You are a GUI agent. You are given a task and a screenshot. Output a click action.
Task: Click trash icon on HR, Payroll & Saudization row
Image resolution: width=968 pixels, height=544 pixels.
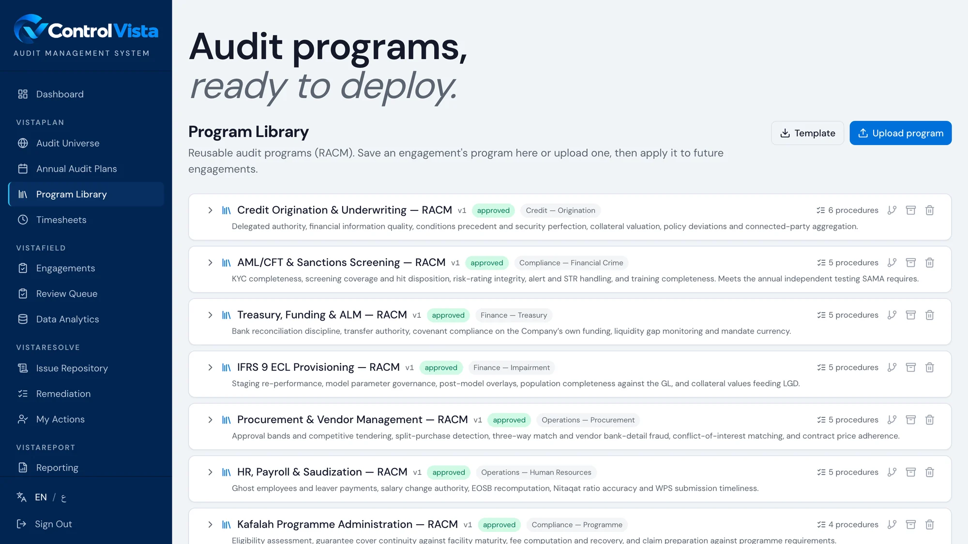point(930,472)
